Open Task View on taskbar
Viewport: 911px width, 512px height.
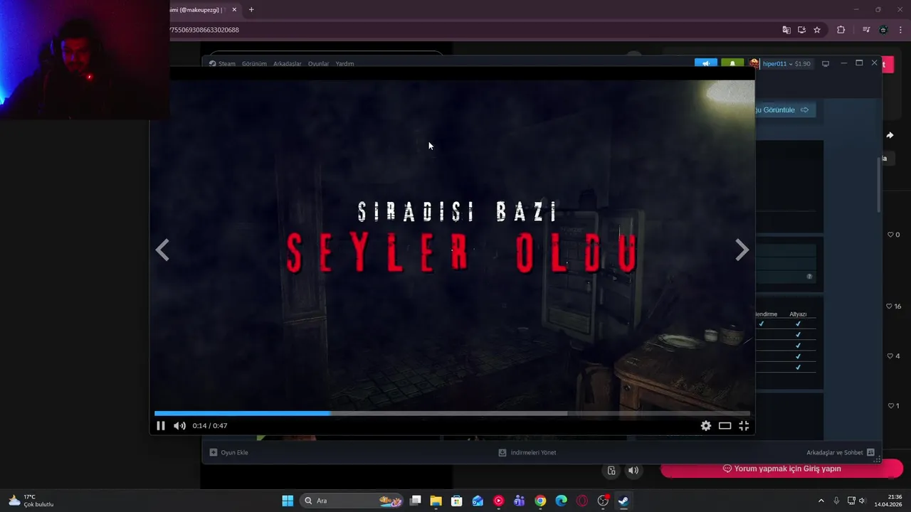click(416, 501)
